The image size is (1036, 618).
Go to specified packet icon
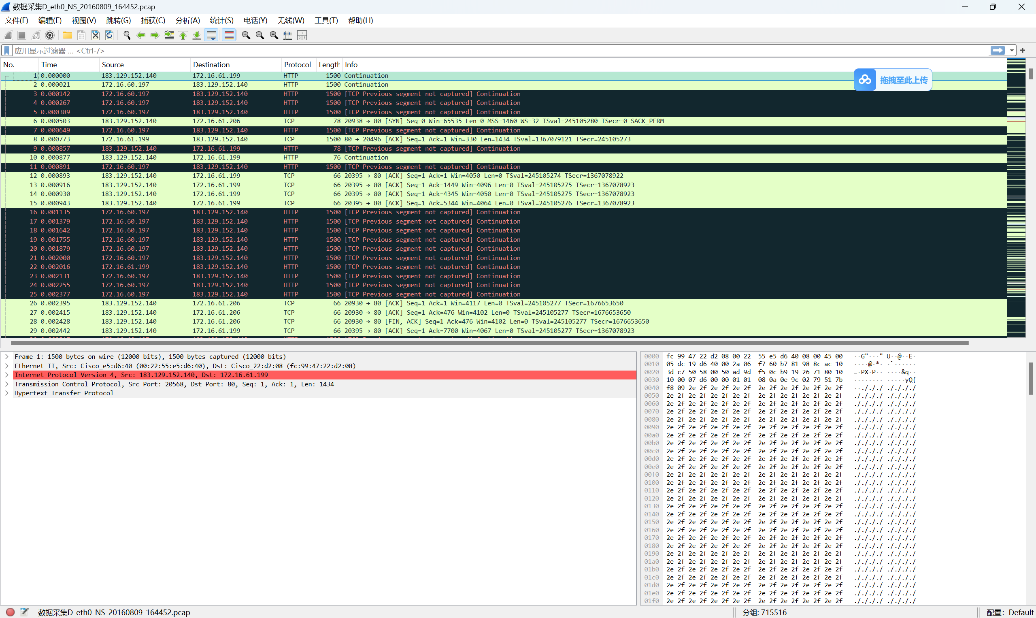(x=169, y=35)
